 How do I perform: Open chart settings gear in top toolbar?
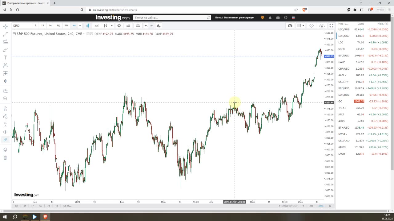(119, 26)
